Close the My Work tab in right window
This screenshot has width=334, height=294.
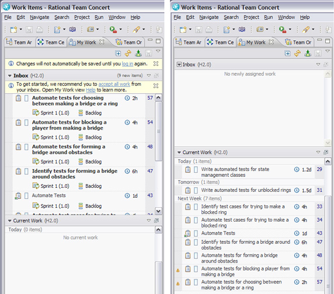(271, 42)
